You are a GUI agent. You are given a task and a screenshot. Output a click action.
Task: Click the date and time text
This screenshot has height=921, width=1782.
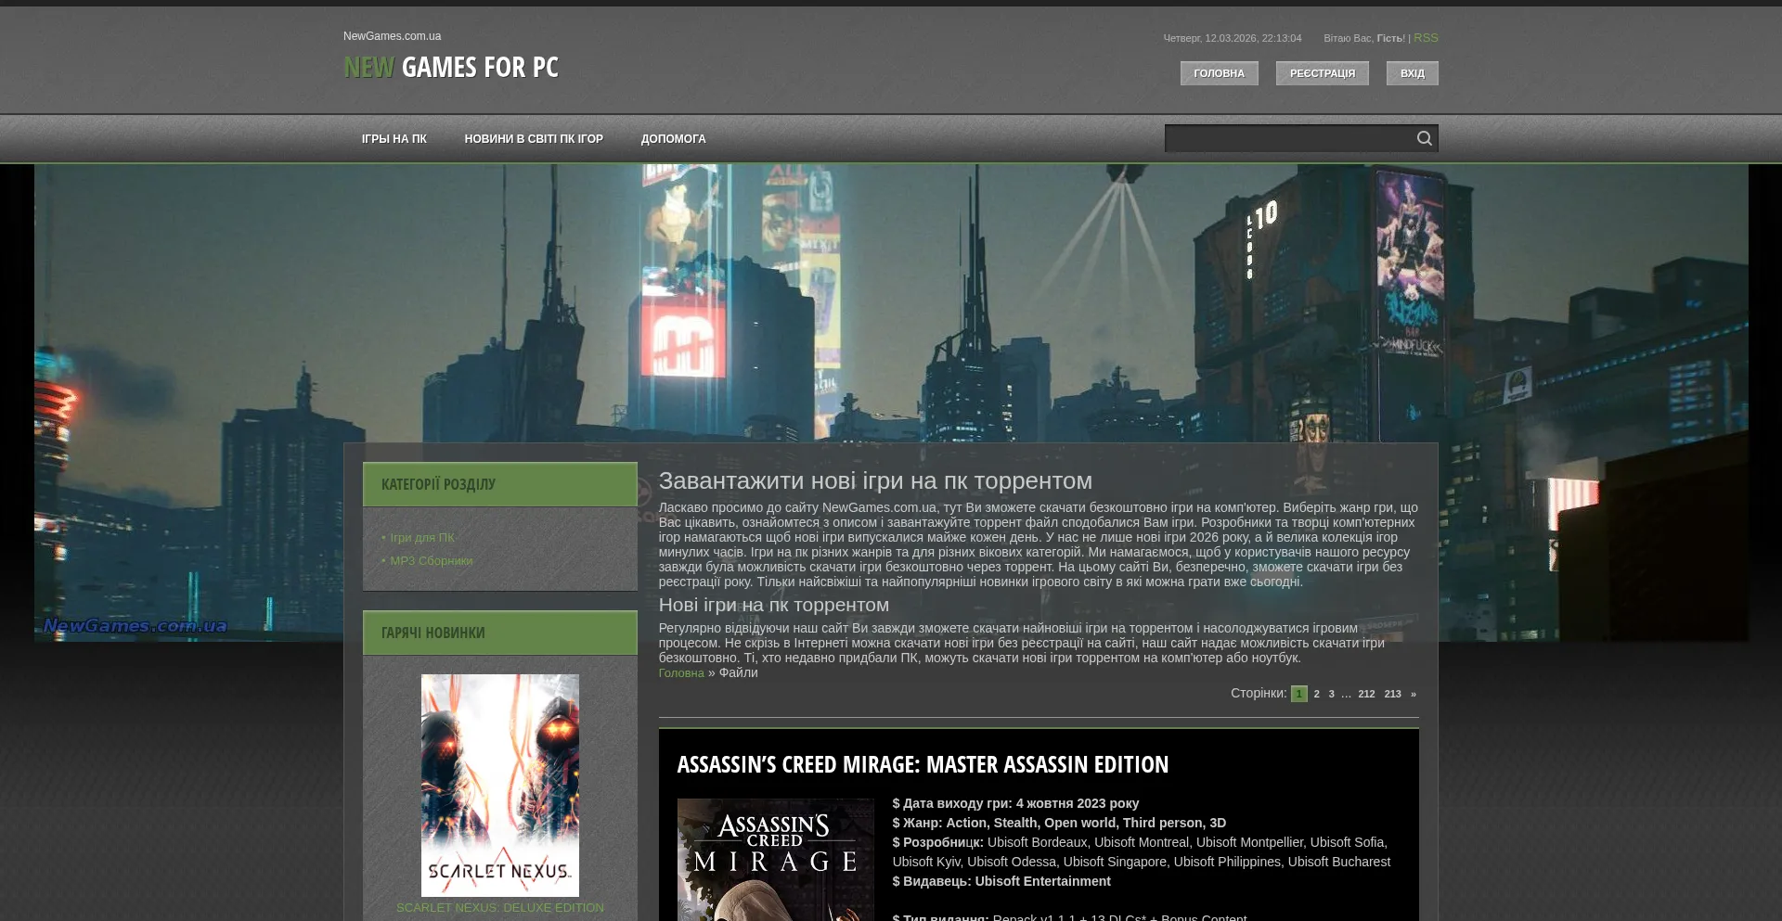point(1233,38)
